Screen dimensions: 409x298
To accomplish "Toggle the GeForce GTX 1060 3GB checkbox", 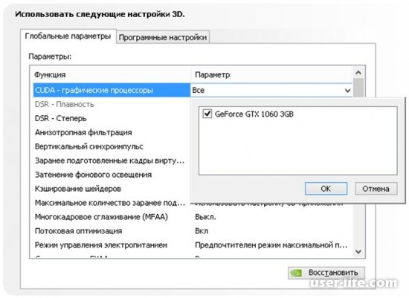I will 207,114.
